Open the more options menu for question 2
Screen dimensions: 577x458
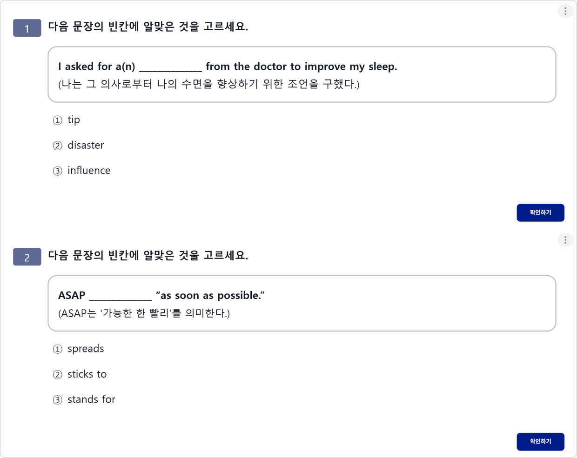pos(565,240)
